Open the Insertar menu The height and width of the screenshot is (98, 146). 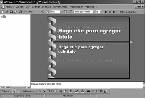(x=36, y=7)
